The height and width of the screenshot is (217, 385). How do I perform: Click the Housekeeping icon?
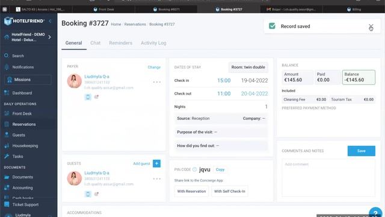tap(7, 146)
